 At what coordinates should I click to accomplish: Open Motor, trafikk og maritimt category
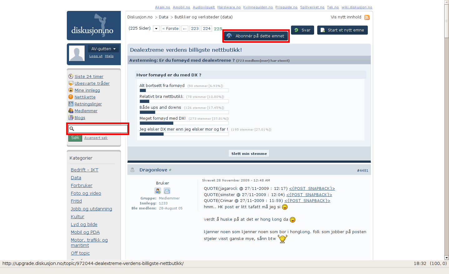pos(89,243)
